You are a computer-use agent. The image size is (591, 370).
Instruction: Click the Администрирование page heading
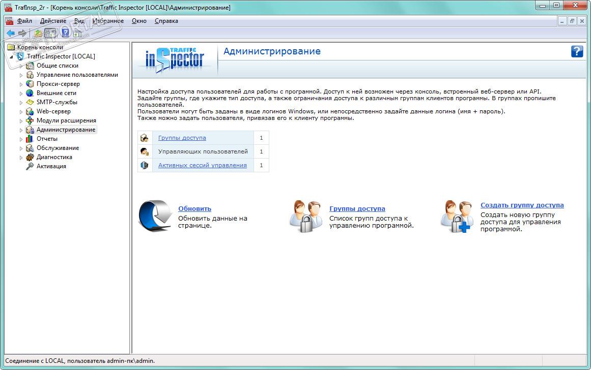coord(272,51)
